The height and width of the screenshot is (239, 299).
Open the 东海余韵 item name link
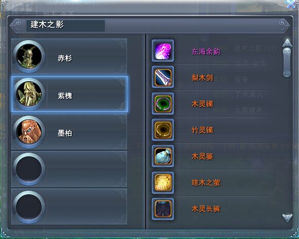206,51
